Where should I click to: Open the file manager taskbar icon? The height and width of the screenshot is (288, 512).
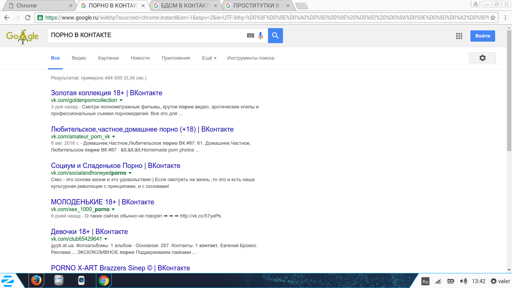click(59, 280)
